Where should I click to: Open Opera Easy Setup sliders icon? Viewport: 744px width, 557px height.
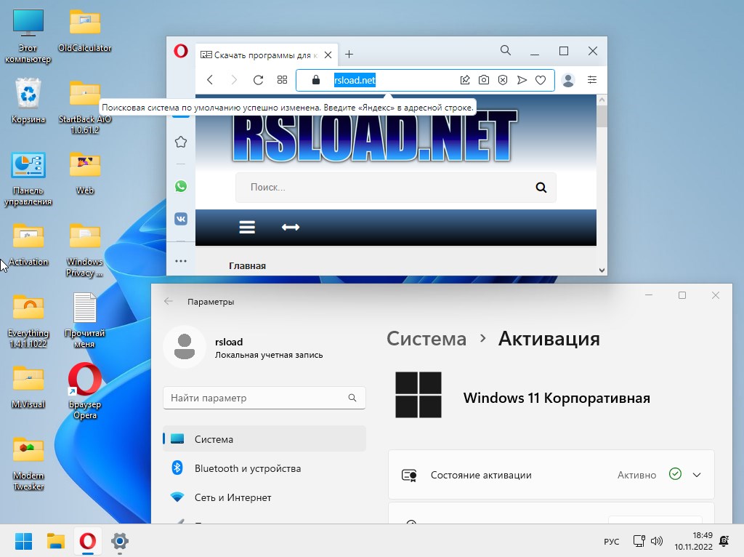(591, 80)
